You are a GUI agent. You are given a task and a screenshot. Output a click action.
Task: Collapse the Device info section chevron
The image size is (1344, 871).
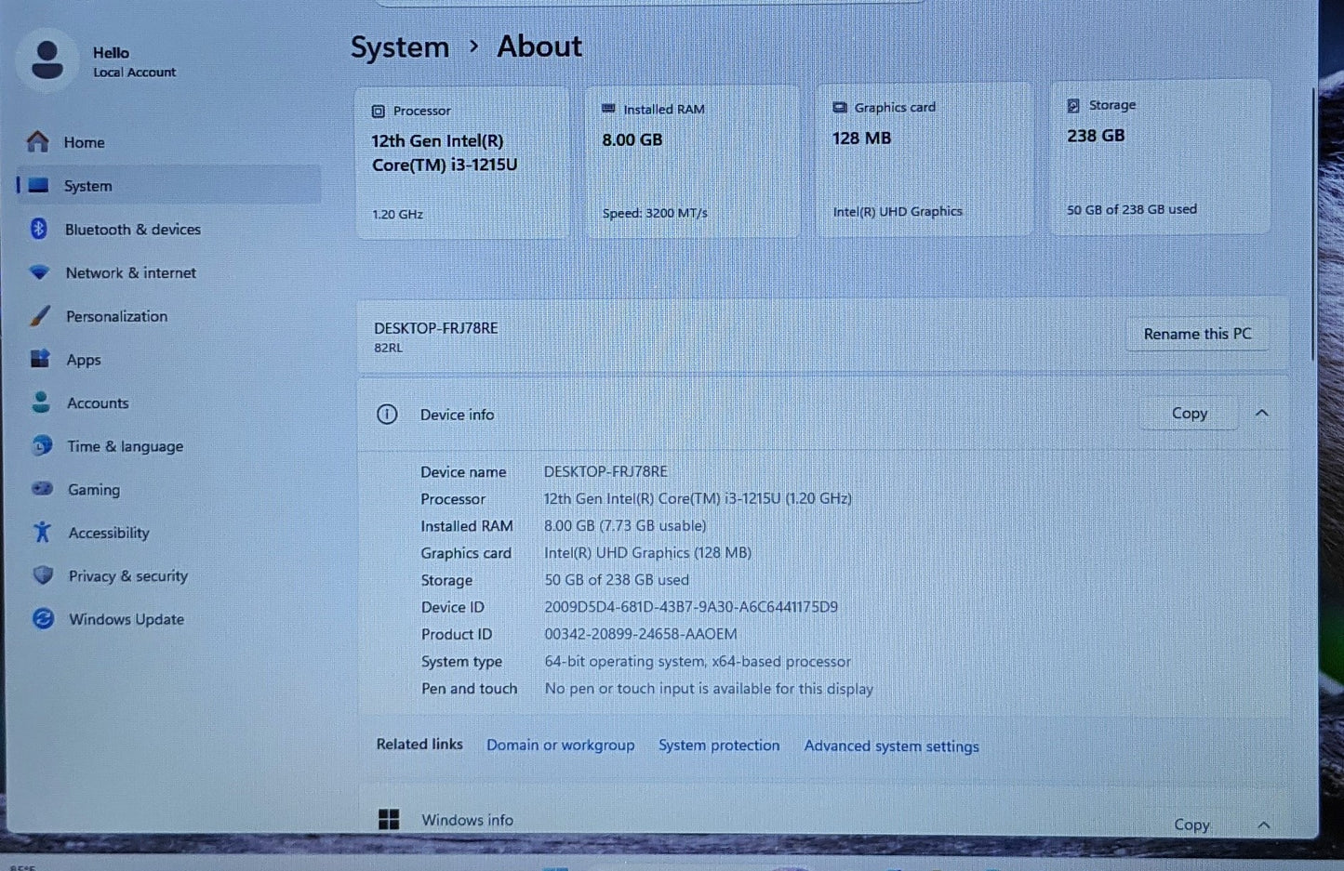[x=1262, y=413]
